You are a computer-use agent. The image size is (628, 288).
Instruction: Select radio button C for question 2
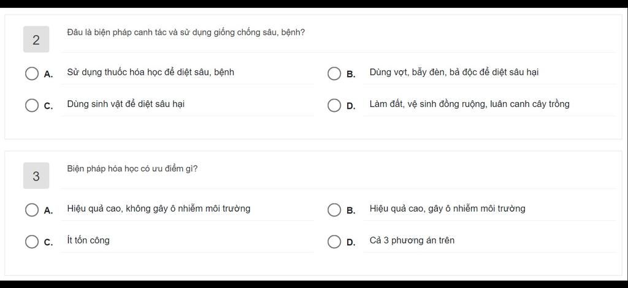[32, 105]
